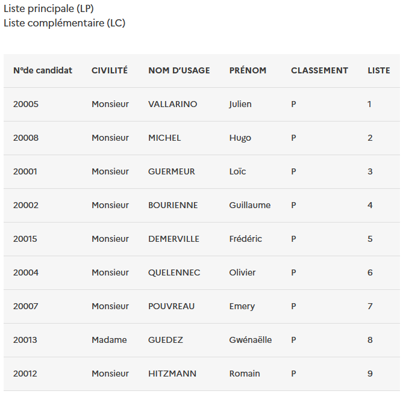Image resolution: width=406 pixels, height=397 pixels.
Task: Click the name VALLARINO
Action: tap(172, 104)
